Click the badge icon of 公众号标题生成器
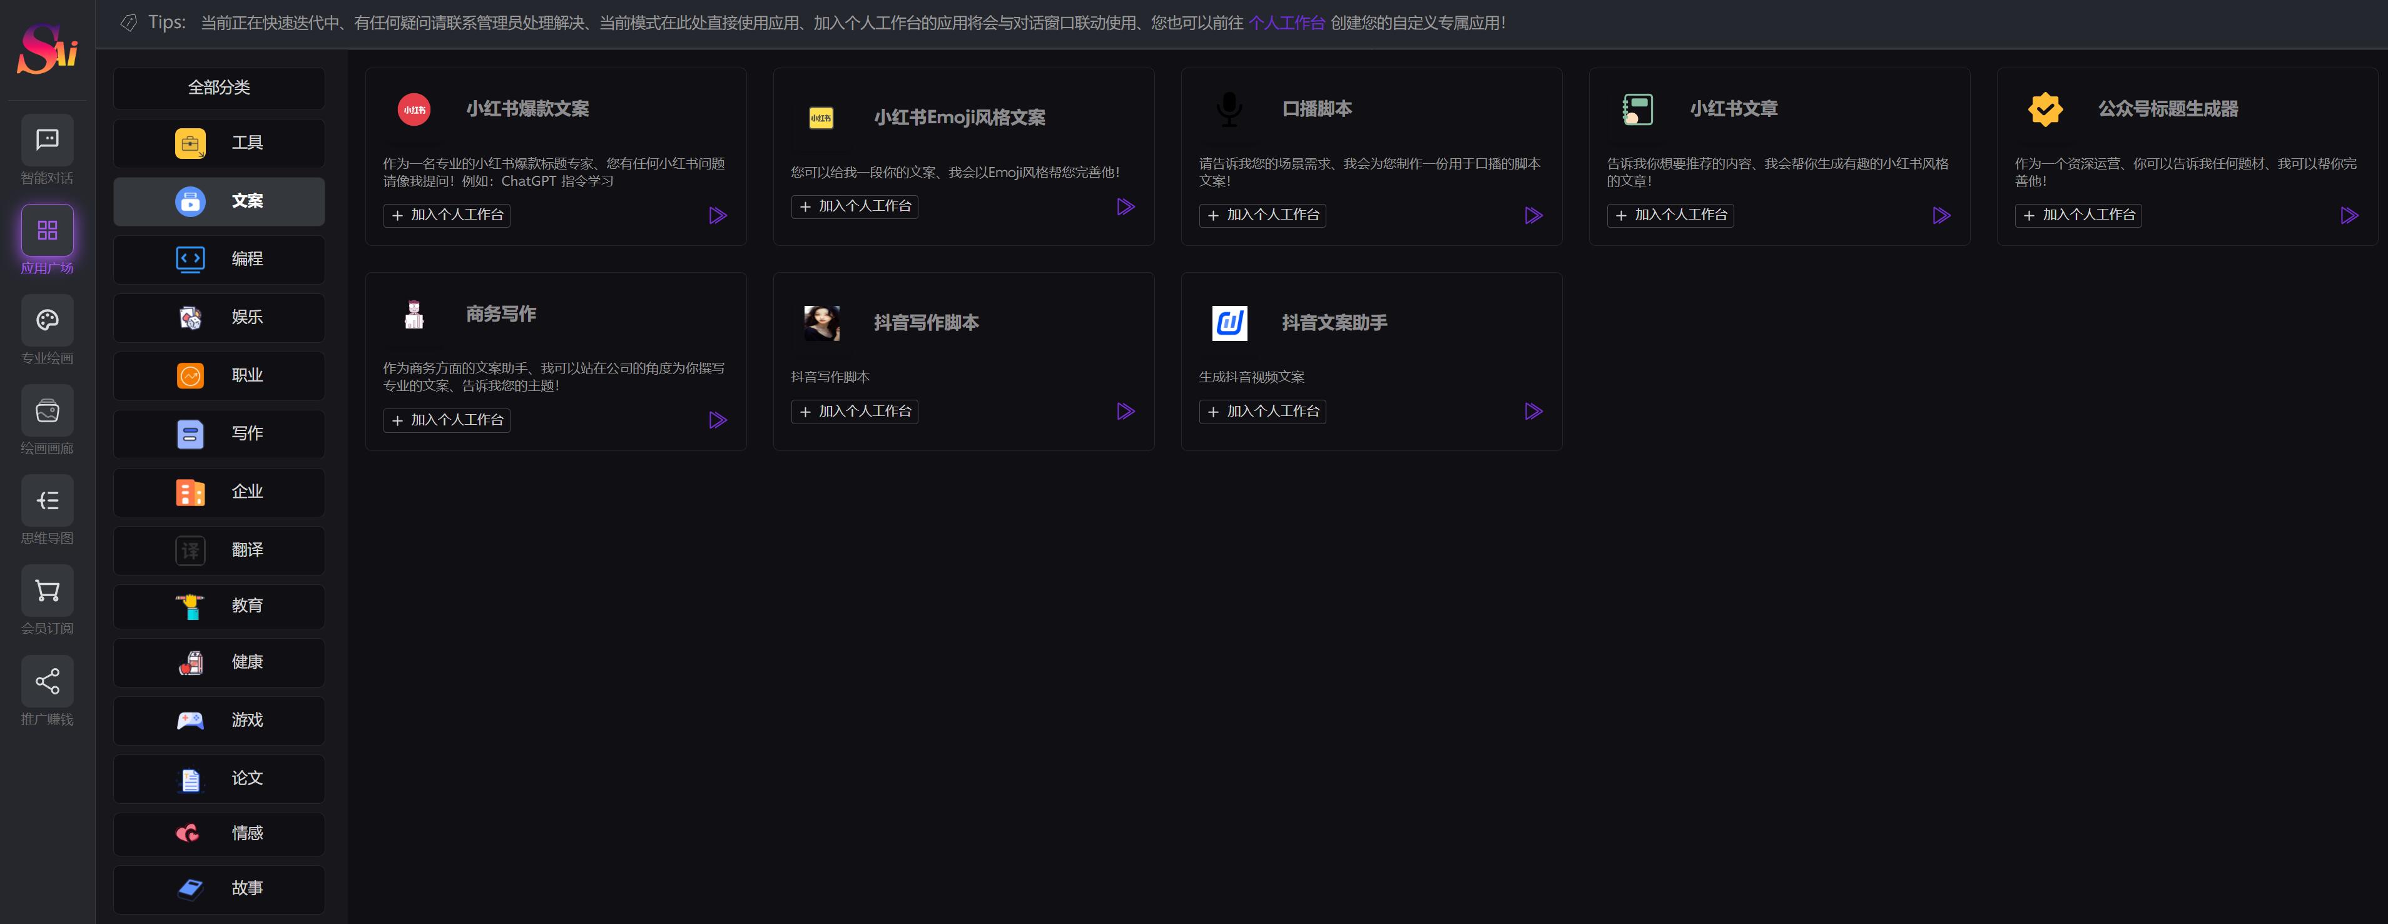The width and height of the screenshot is (2388, 924). 2045,109
